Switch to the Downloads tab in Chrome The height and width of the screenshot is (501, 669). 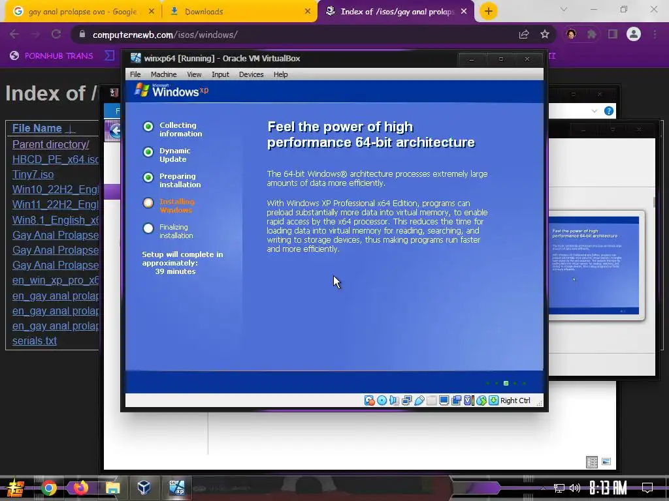239,12
